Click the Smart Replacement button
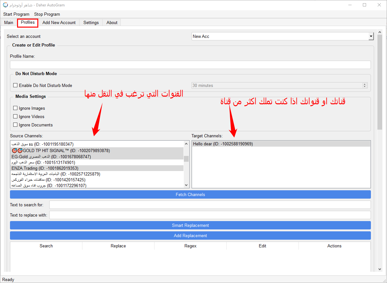The width and height of the screenshot is (387, 283). tap(190, 225)
